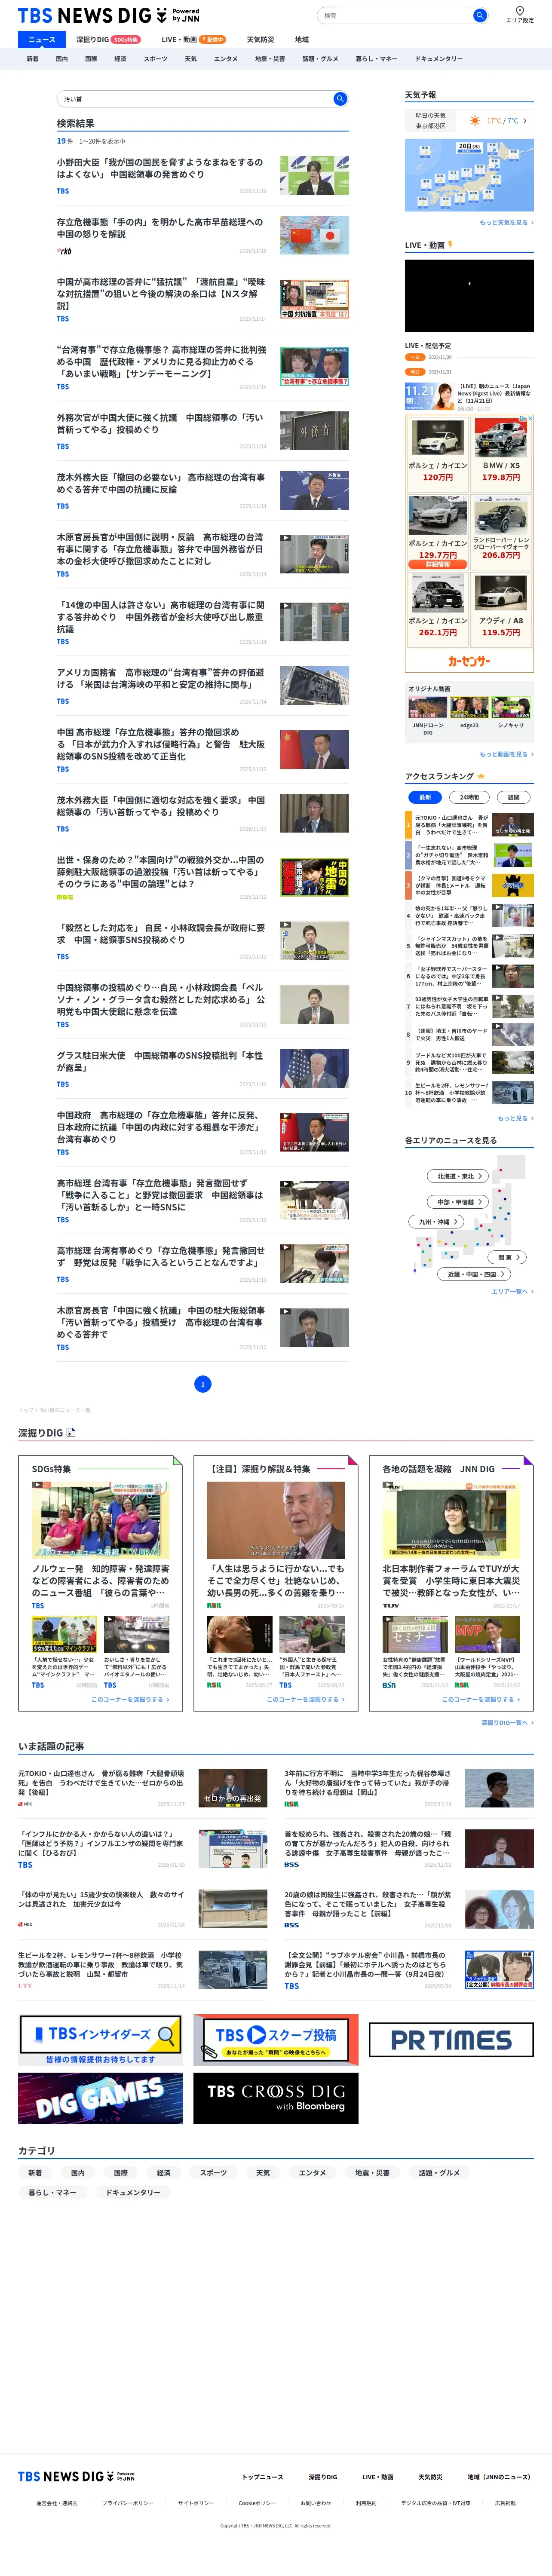
Task: Click the 配信中 badge beside LIVE・動画 tab
Action: pyautogui.click(x=212, y=40)
